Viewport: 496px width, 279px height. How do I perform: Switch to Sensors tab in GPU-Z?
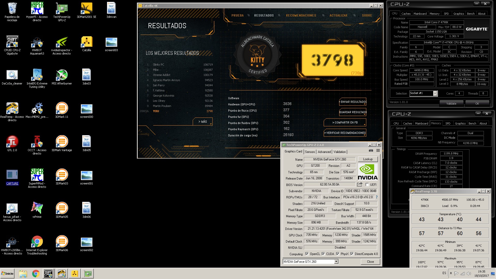(x=310, y=152)
